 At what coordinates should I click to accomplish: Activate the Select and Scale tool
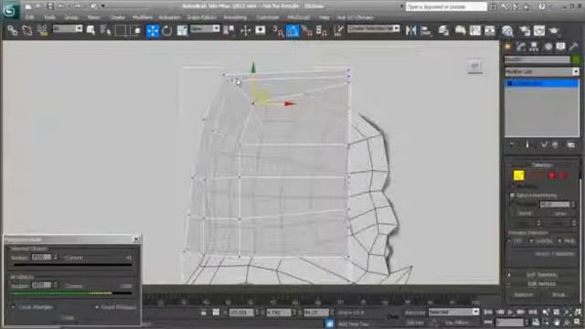click(x=182, y=30)
